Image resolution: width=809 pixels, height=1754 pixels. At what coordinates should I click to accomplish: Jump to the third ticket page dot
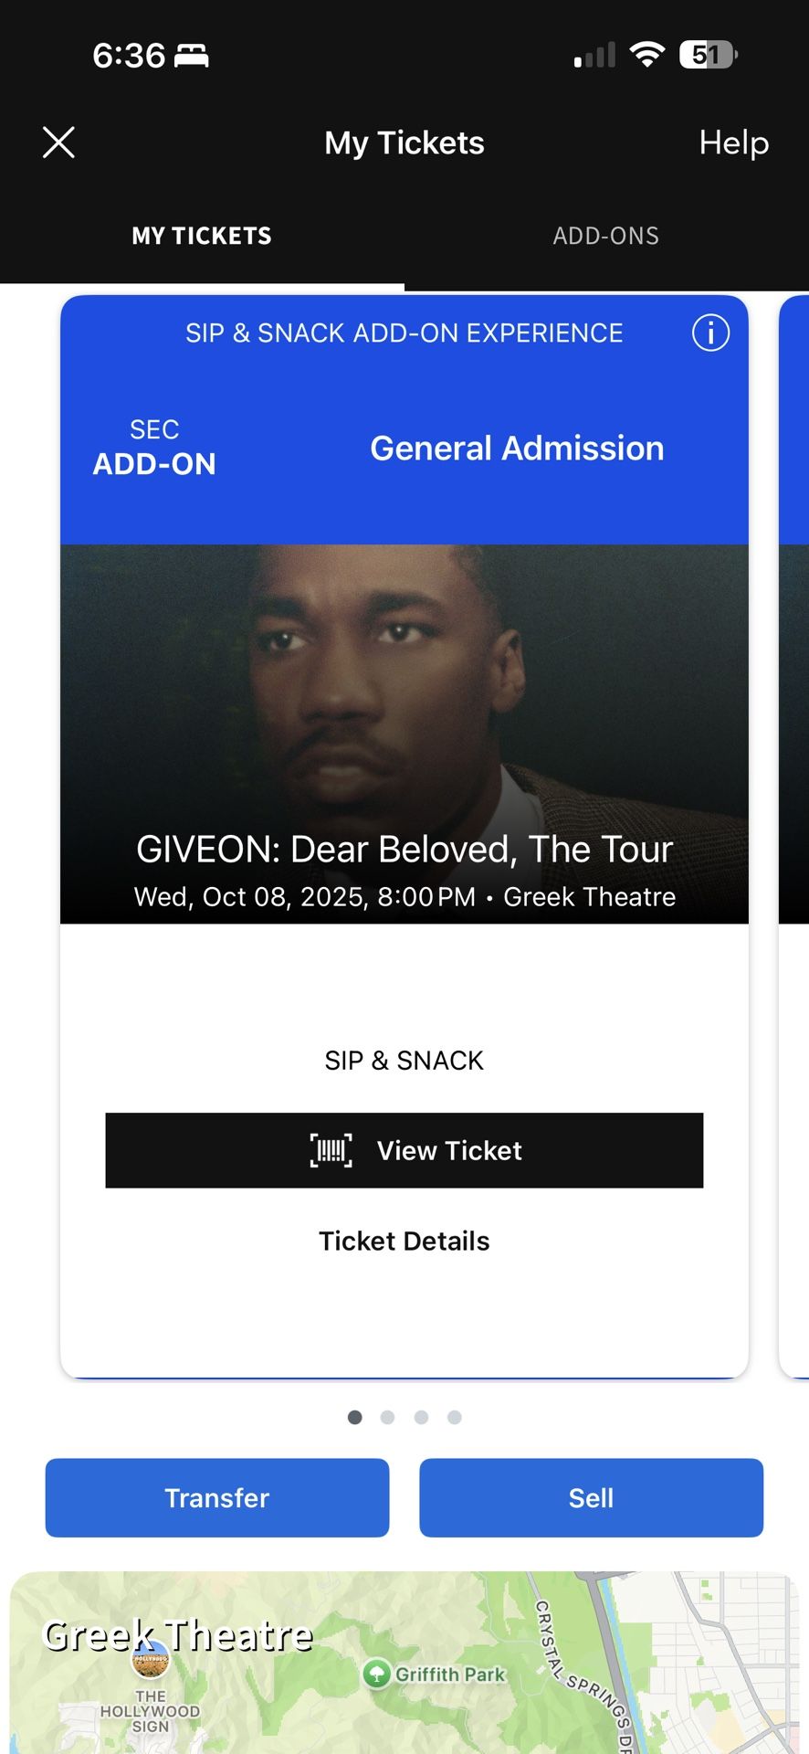pos(421,1417)
